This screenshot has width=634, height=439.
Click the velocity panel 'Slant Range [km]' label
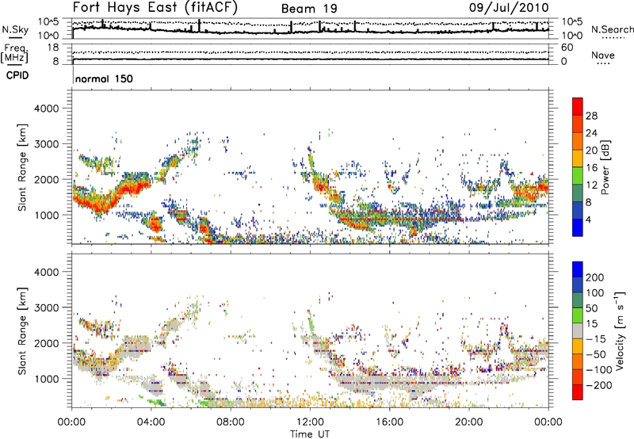tap(22, 330)
